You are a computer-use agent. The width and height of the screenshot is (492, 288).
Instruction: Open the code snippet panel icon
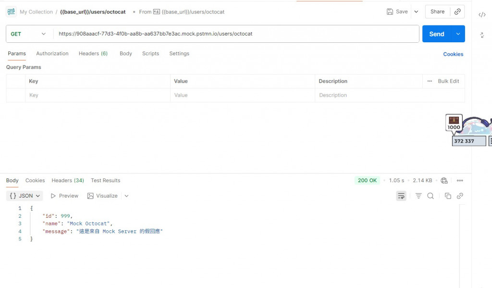(482, 14)
